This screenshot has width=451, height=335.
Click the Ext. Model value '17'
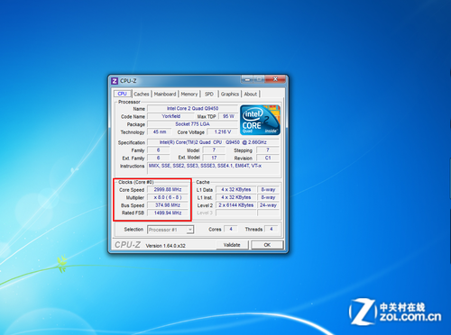pyautogui.click(x=214, y=158)
